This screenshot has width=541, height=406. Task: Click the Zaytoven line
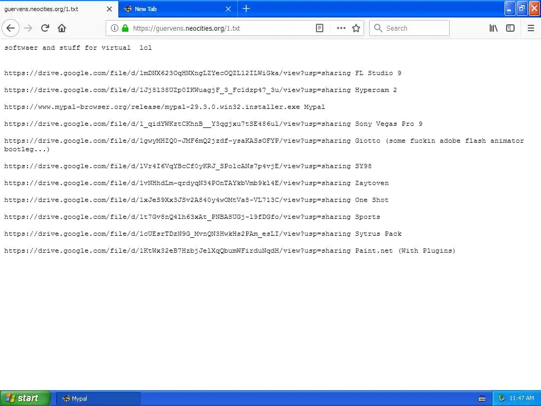coord(197,183)
